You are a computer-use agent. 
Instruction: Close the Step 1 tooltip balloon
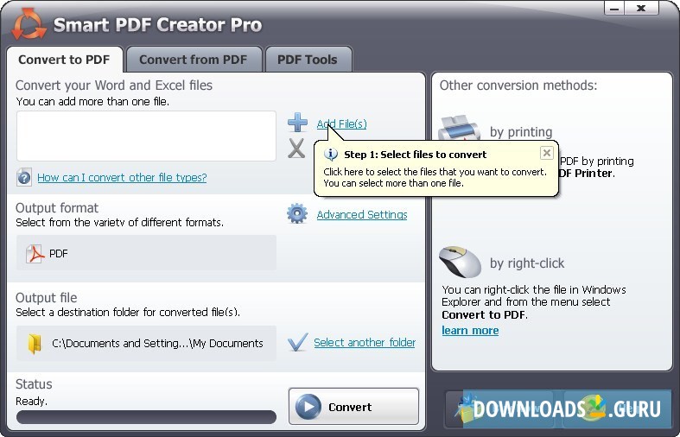[546, 153]
